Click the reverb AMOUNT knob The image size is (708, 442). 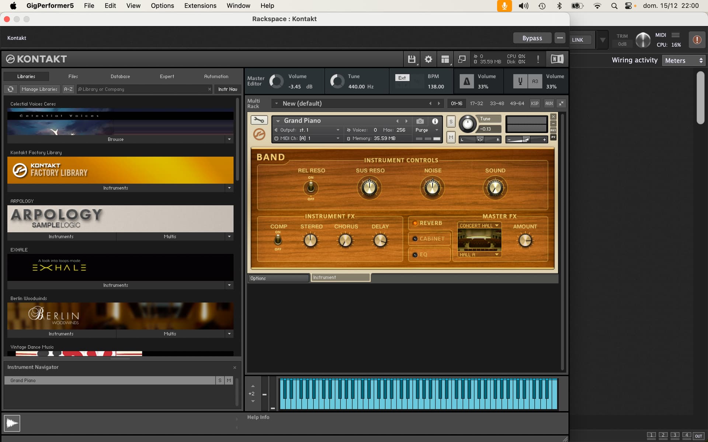click(525, 241)
